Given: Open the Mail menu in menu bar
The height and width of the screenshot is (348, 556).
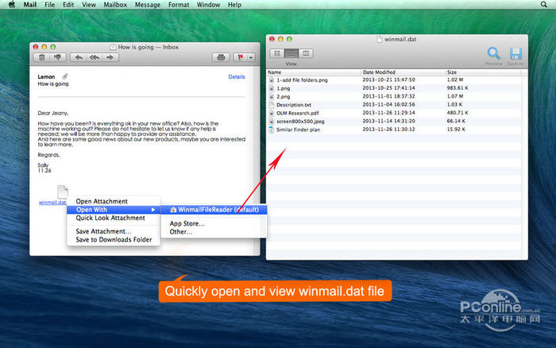Looking at the screenshot, I should (x=30, y=5).
